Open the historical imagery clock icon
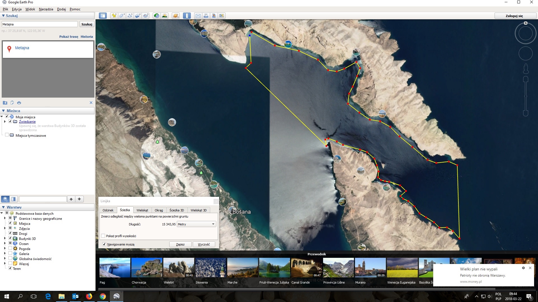538x302 pixels. [157, 16]
